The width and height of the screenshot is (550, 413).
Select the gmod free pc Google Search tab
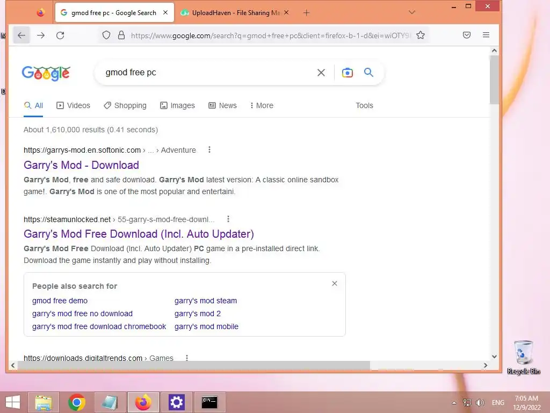pos(114,13)
